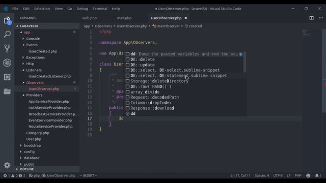Close the unsaved UserObserver.php tab dot

[x=186, y=18]
